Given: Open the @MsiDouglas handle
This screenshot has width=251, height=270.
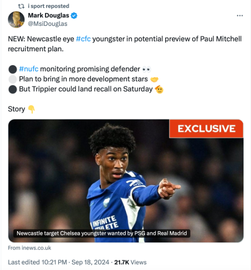Looking at the screenshot, I should click(x=48, y=24).
